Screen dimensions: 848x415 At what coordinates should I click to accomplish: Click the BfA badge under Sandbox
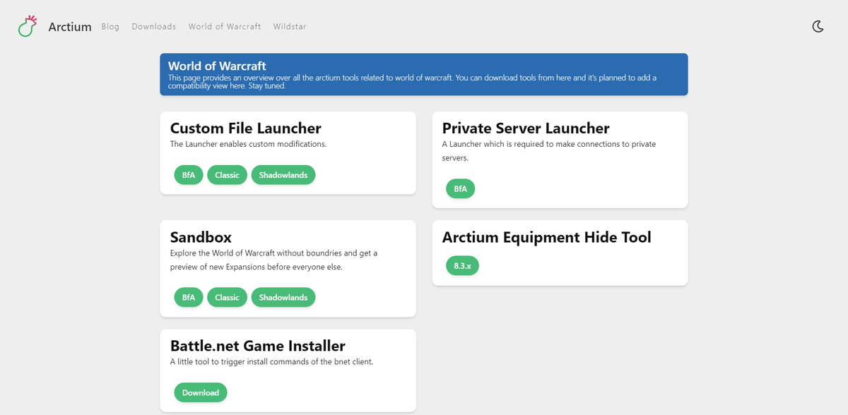point(188,297)
